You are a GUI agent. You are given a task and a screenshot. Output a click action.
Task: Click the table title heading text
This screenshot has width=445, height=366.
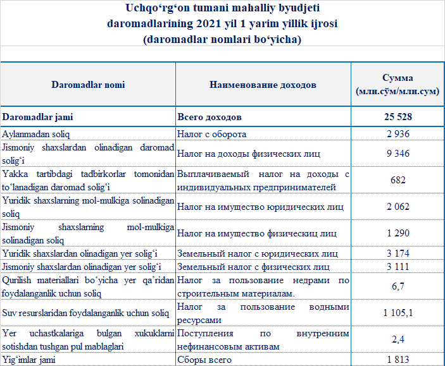222,23
